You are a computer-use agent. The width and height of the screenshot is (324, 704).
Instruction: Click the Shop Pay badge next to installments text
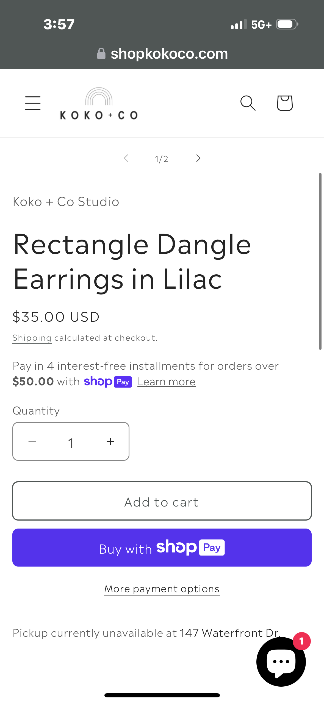pos(108,381)
